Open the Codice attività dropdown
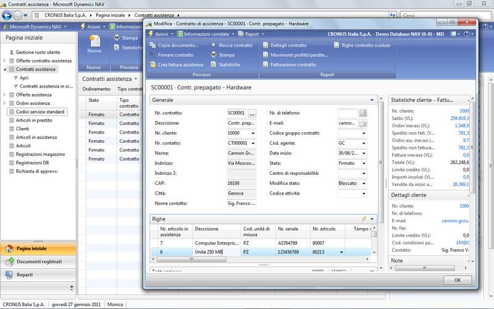Viewport: 494px width, 309px height. (x=364, y=193)
